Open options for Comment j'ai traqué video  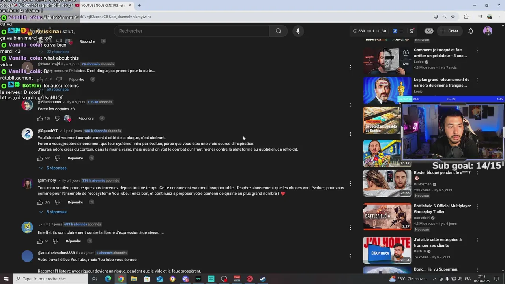(x=477, y=50)
